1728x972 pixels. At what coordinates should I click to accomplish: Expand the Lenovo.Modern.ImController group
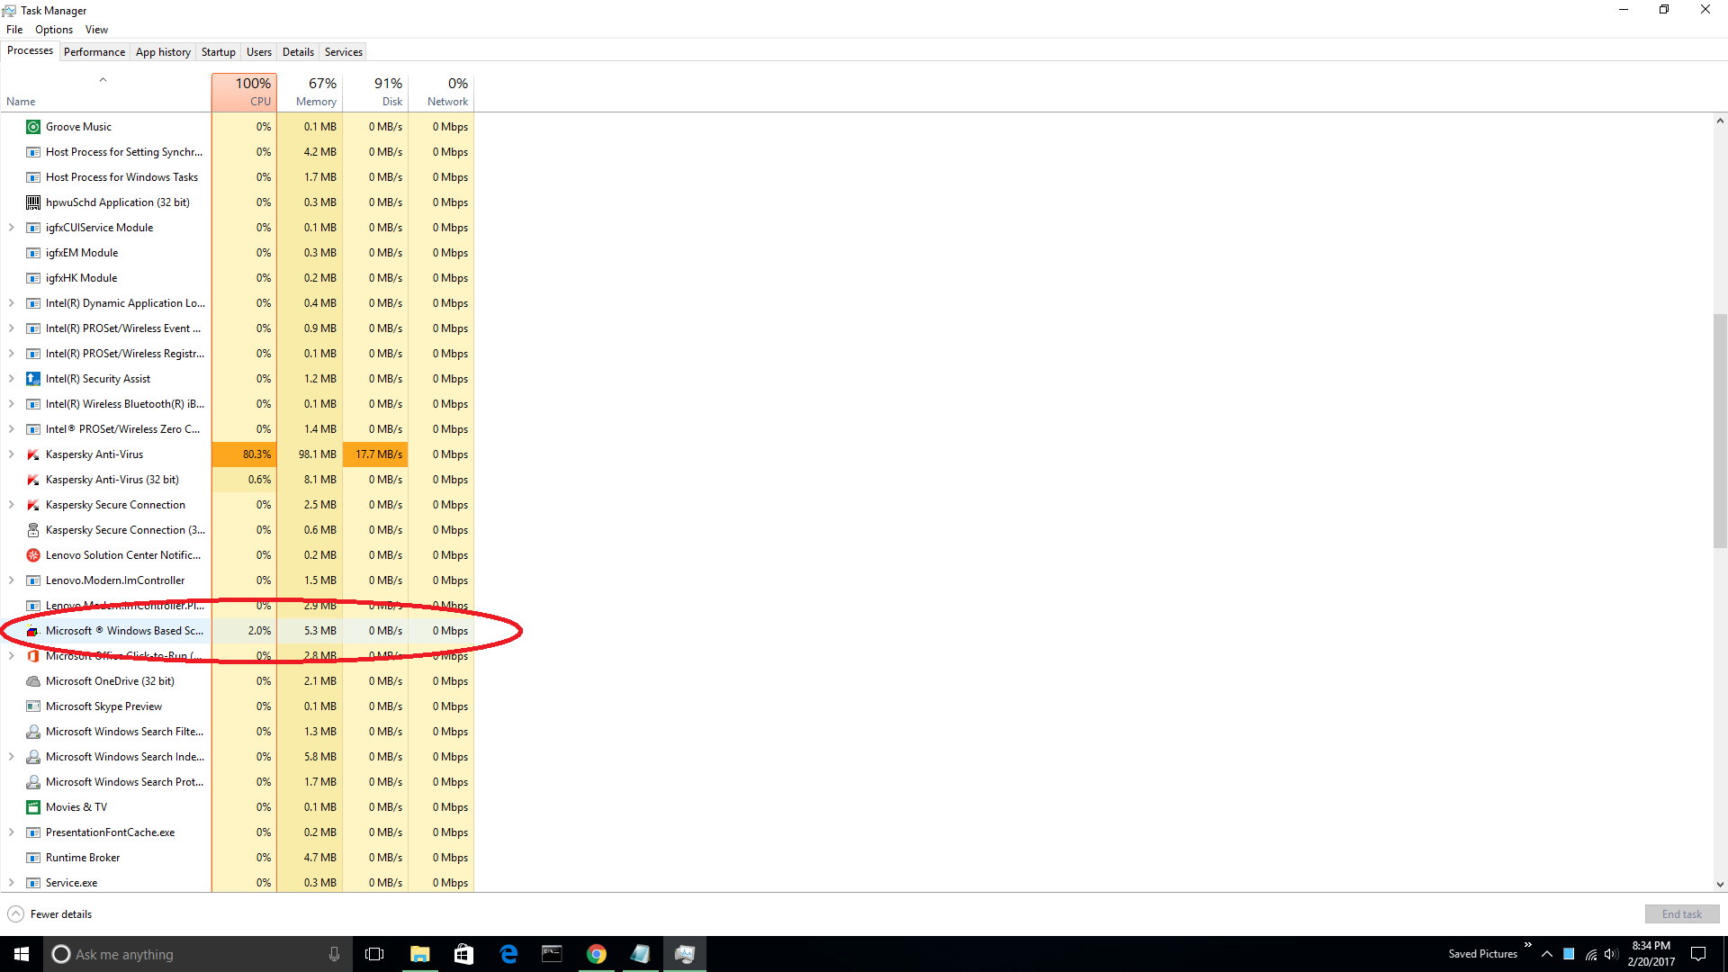pos(12,580)
